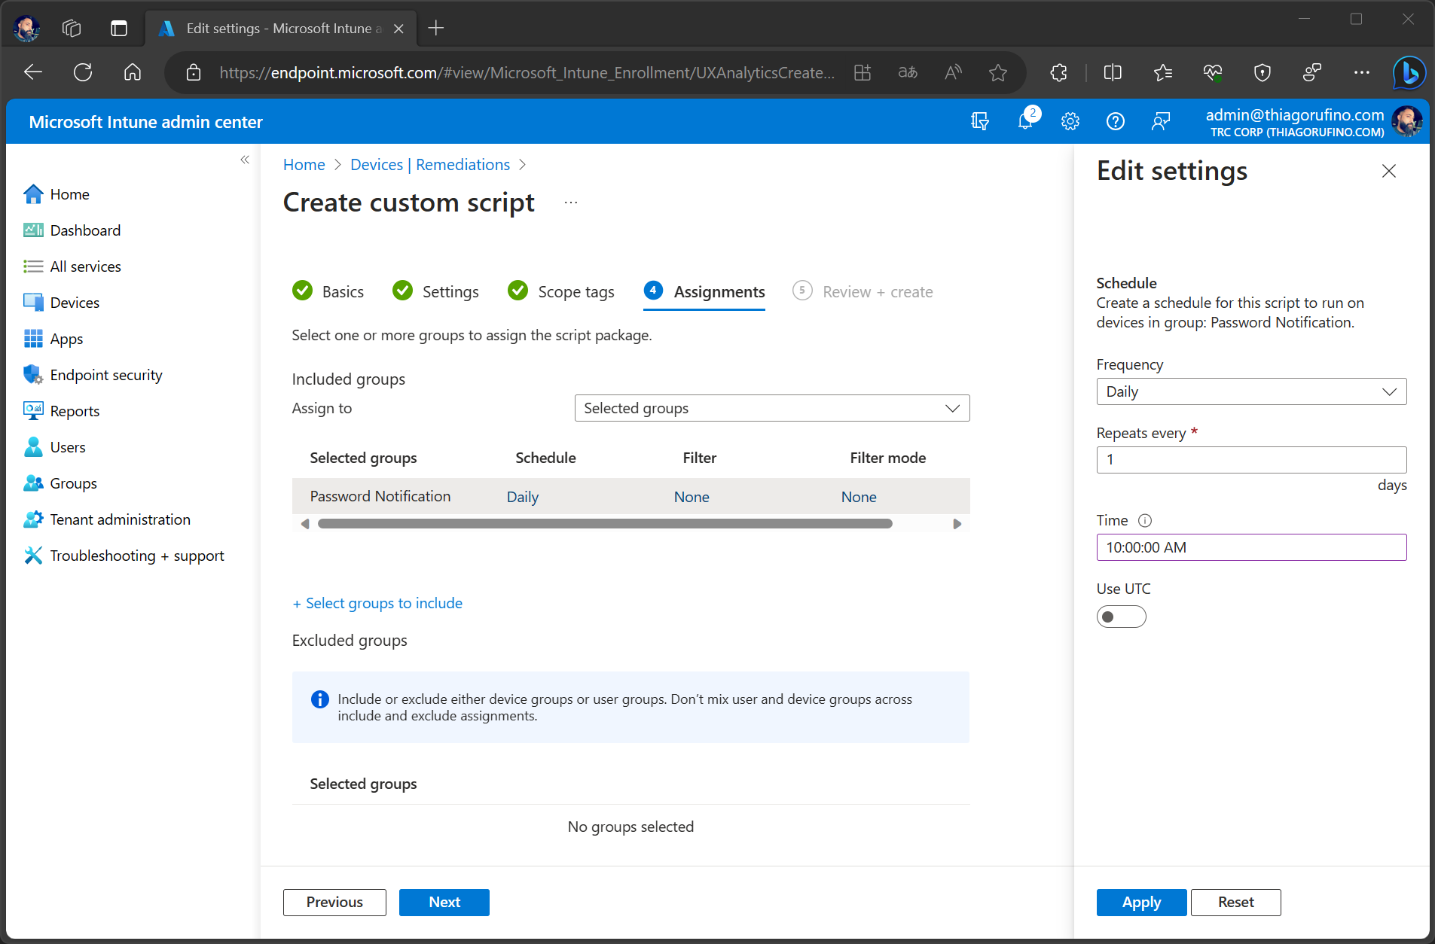Click the Daily schedule for Password Notification
1435x944 pixels.
coord(522,497)
